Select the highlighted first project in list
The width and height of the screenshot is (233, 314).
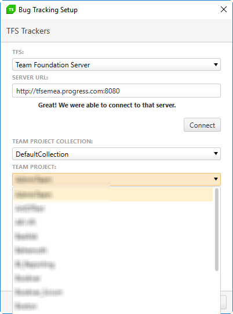pos(113,194)
